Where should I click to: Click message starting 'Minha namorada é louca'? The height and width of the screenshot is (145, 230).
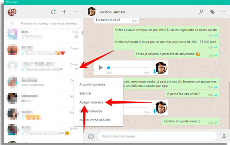pyautogui.click(x=166, y=44)
